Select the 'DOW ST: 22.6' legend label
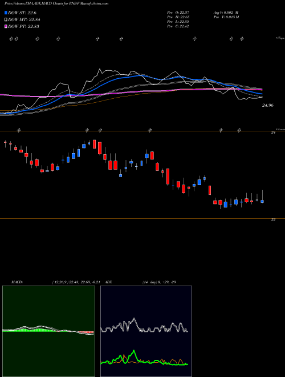The height and width of the screenshot is (377, 285). pyautogui.click(x=22, y=13)
